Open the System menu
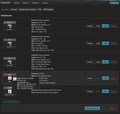This screenshot has width=120, height=114. click(x=26, y=3)
